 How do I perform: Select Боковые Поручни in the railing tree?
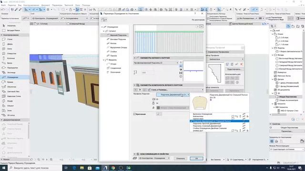(118, 39)
